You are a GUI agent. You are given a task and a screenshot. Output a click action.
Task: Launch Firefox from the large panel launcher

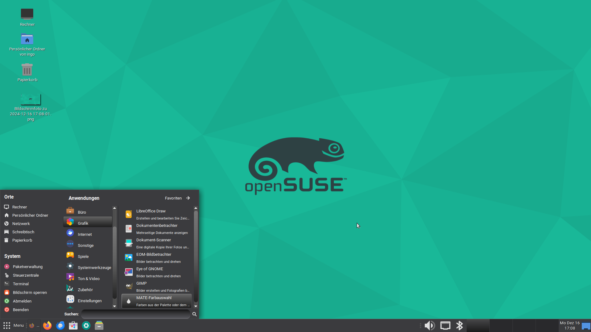click(x=47, y=326)
